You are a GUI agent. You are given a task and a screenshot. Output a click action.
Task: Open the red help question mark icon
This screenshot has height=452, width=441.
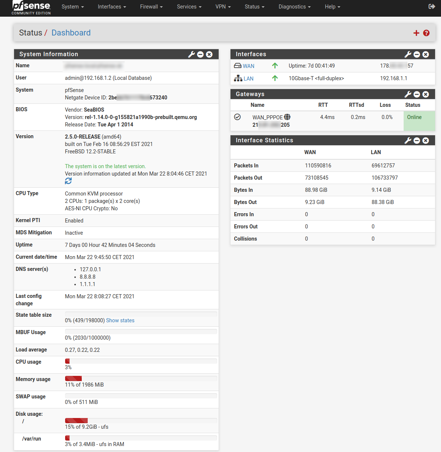coord(426,33)
